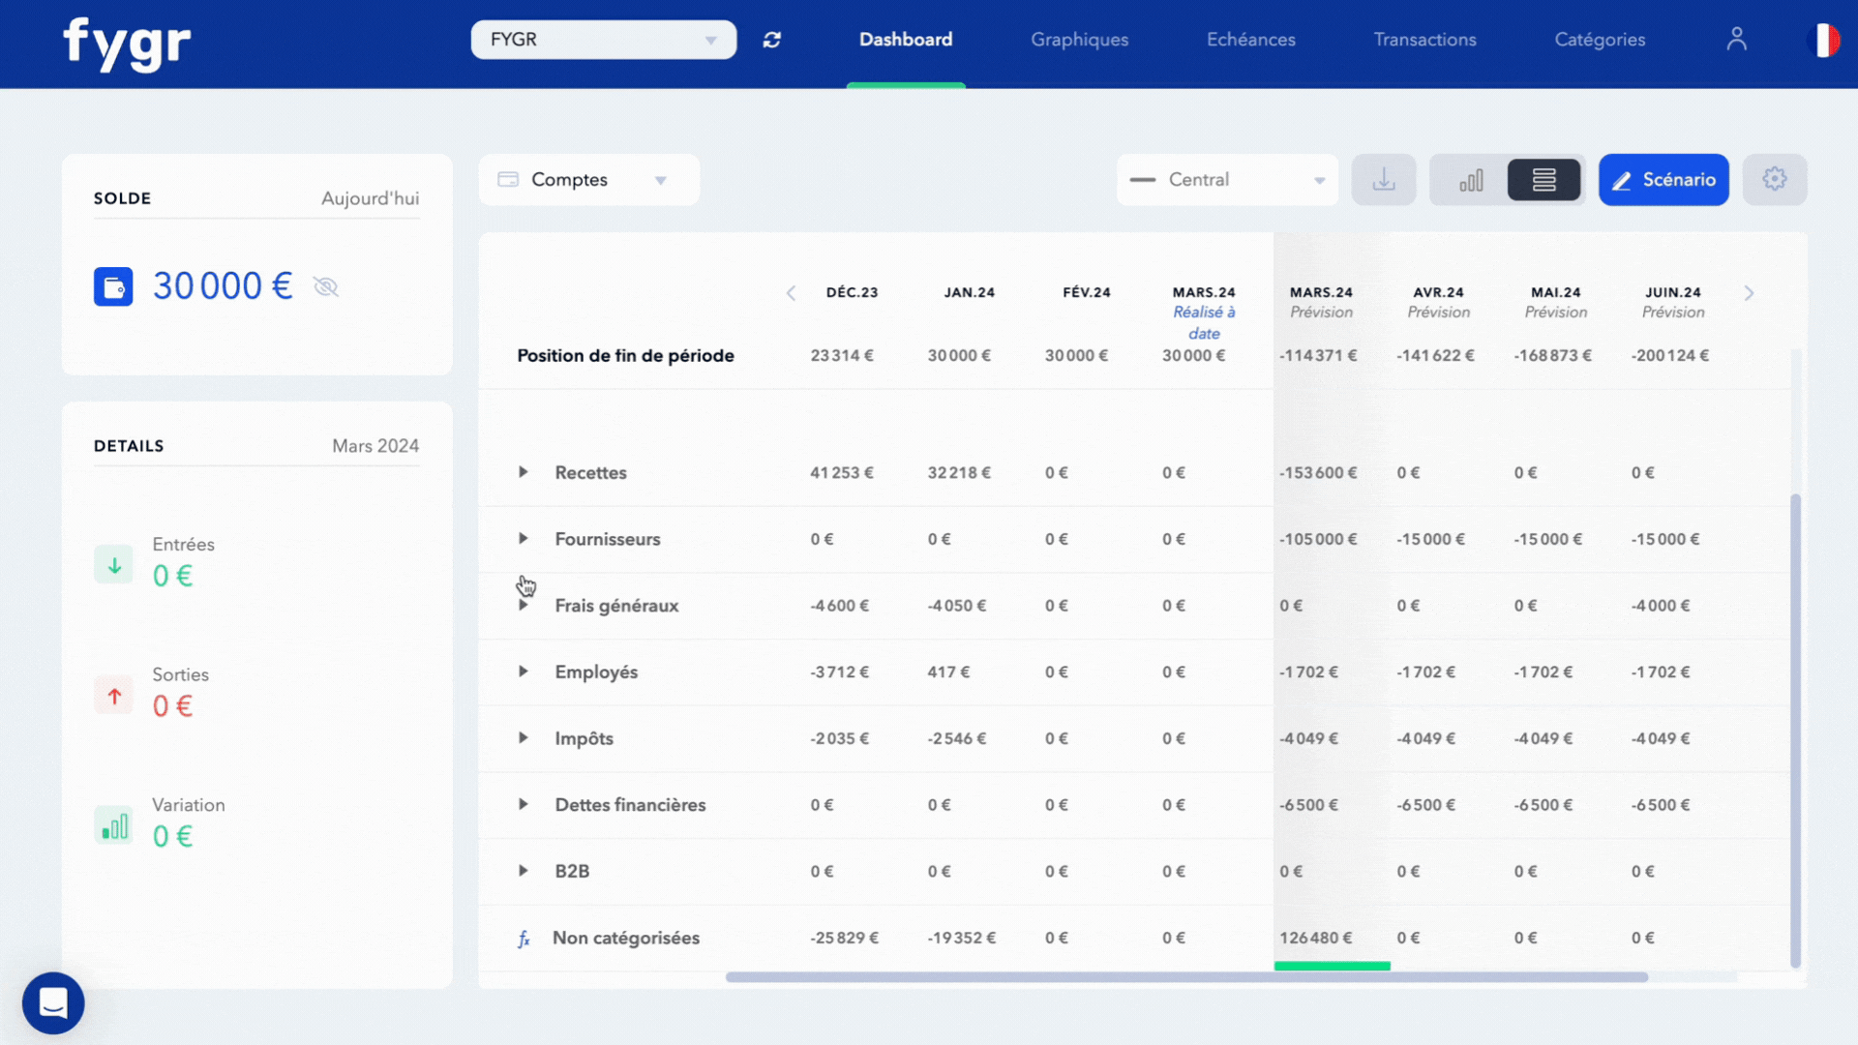The width and height of the screenshot is (1858, 1045).
Task: Select the AVR.24 Prévision column header
Action: coord(1438,302)
